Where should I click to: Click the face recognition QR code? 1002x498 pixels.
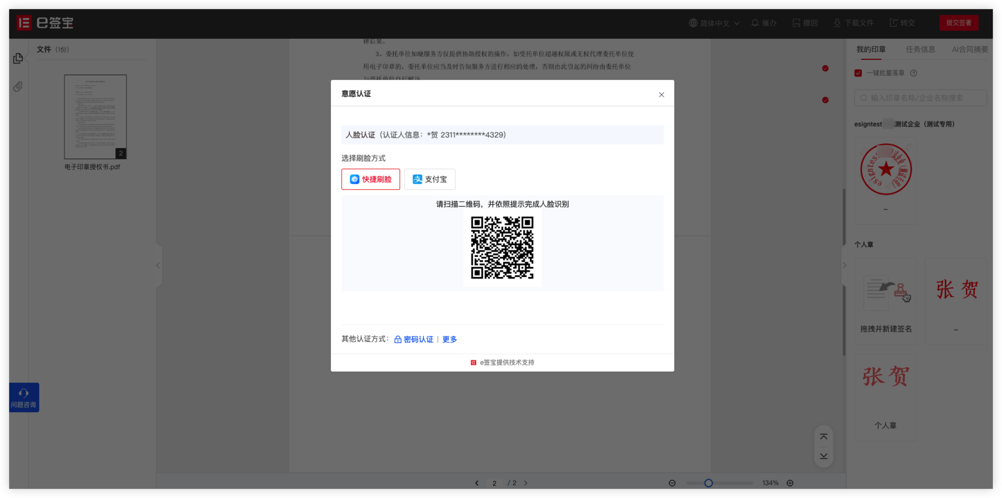[x=502, y=247]
